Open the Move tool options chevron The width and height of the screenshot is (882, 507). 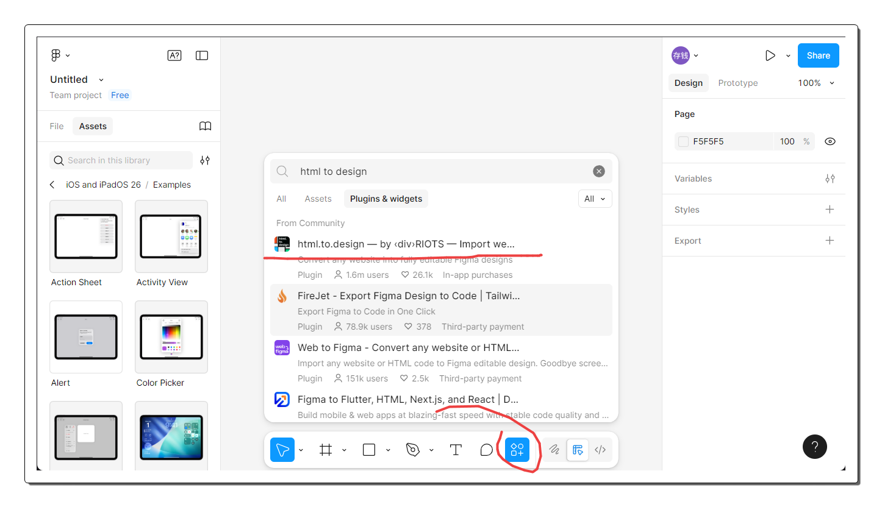[x=301, y=450]
